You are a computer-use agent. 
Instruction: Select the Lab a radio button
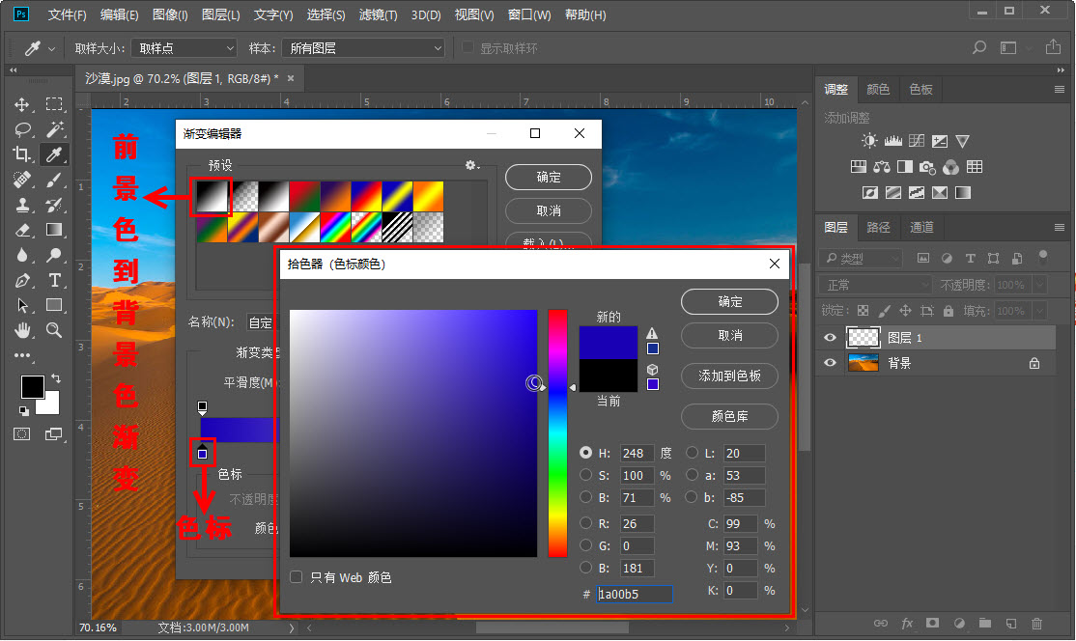pyautogui.click(x=692, y=474)
